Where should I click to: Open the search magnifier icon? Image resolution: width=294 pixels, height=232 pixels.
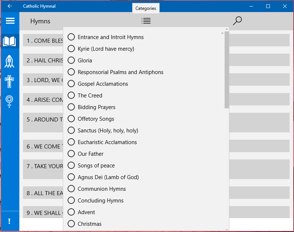(x=237, y=21)
